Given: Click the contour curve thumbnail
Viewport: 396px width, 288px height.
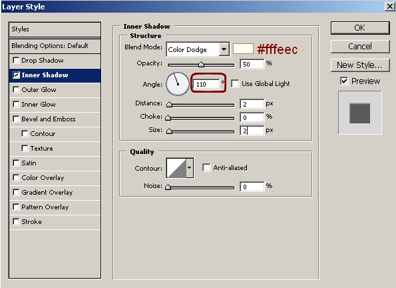Looking at the screenshot, I should 176,168.
